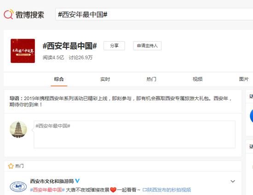Screen dimensions: 253x195
Task: Click the 申请主持人 button
Action: pos(147,46)
